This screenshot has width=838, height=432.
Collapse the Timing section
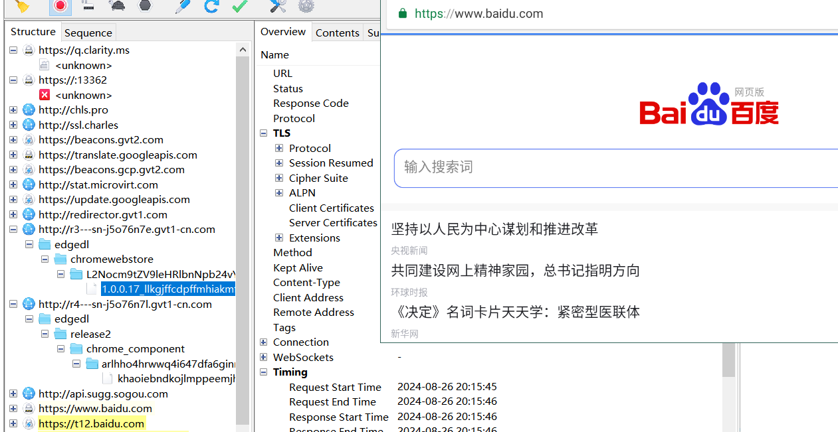click(x=264, y=372)
